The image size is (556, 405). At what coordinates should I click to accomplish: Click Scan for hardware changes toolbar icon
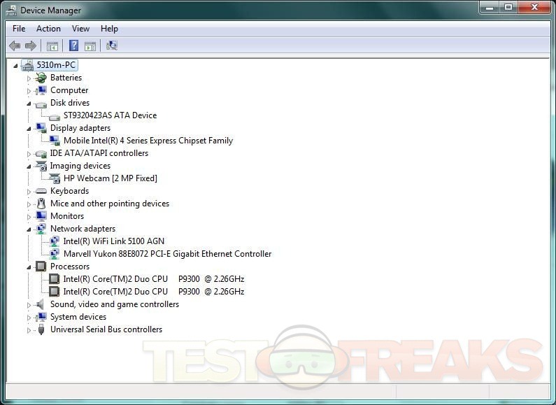(112, 45)
